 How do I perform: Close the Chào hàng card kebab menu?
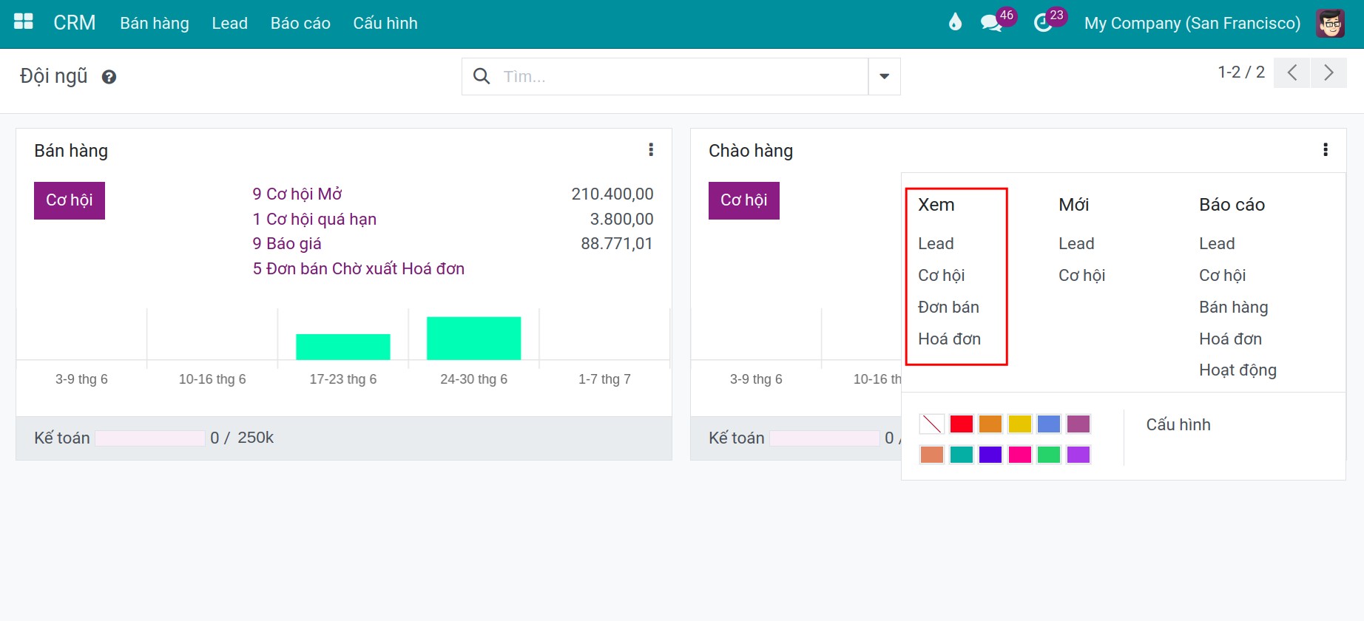coord(1326,150)
